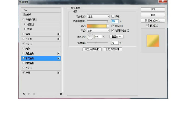Image resolution: width=189 pixels, height=131 pixels.
Task: Uncheck 投影 checkbox
Action: (24, 73)
